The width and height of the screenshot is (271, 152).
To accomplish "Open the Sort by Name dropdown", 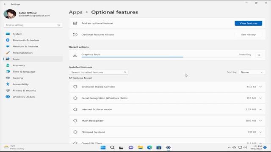I will point(252,72).
